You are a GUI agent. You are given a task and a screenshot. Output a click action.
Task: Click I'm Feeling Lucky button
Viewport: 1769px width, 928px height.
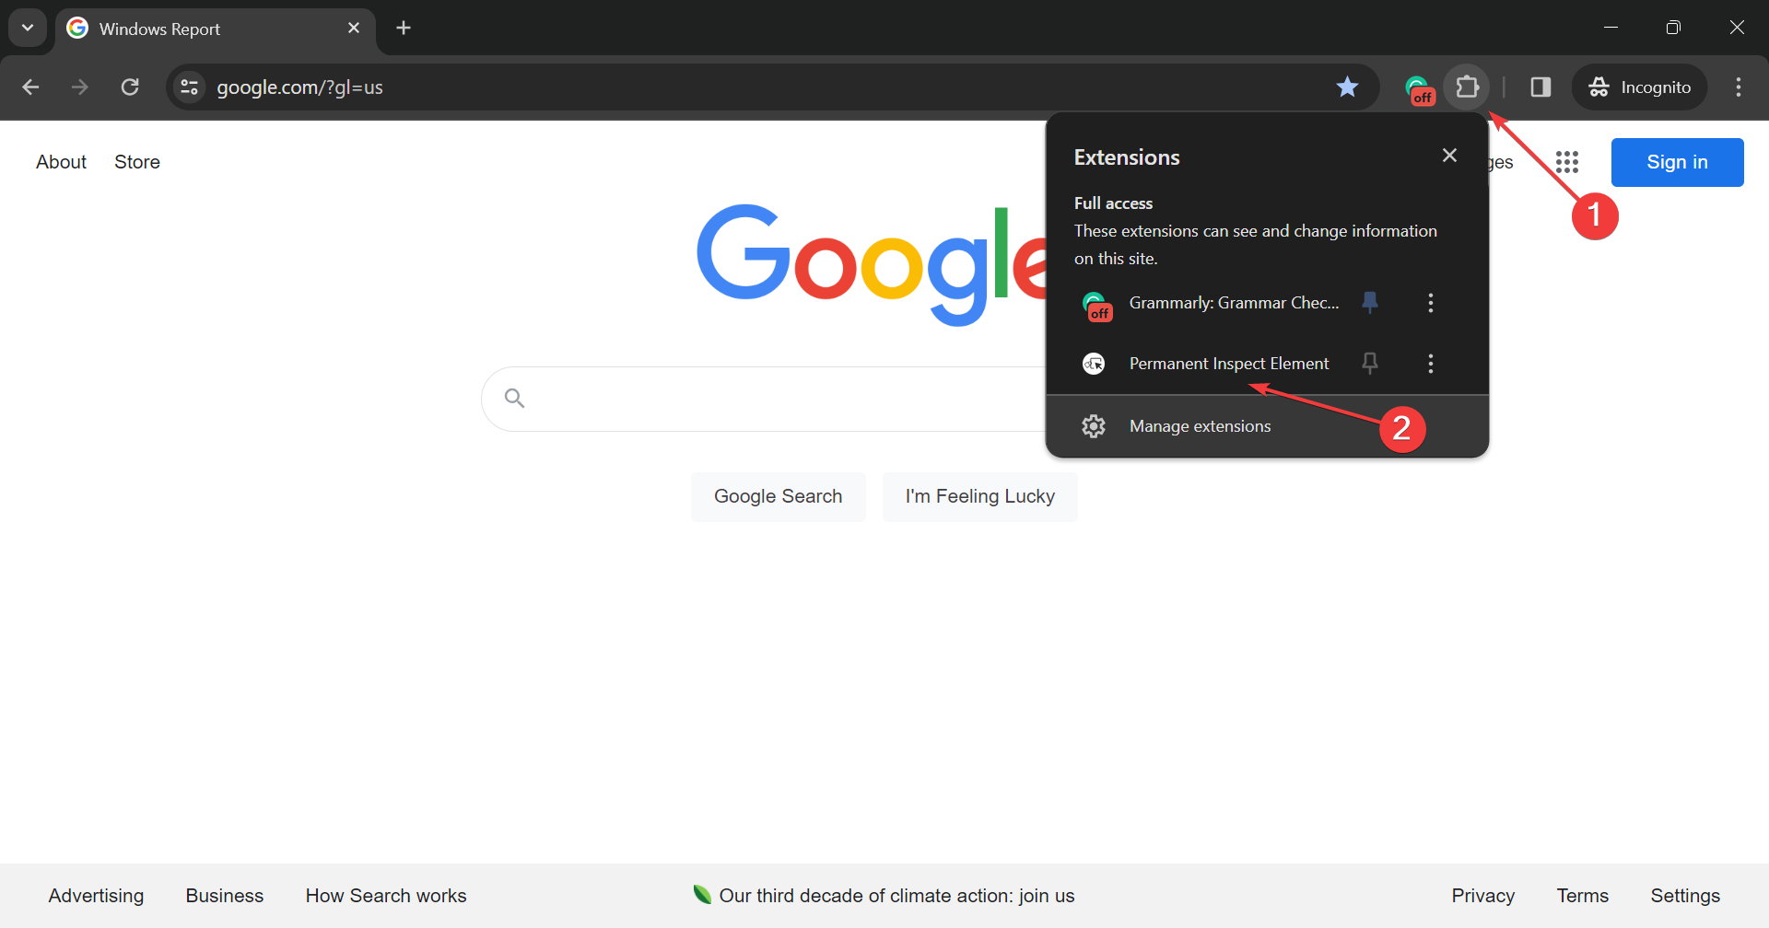point(979,496)
